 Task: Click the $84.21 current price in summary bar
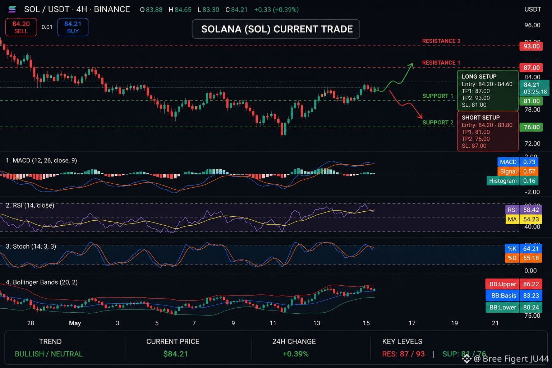click(x=175, y=354)
